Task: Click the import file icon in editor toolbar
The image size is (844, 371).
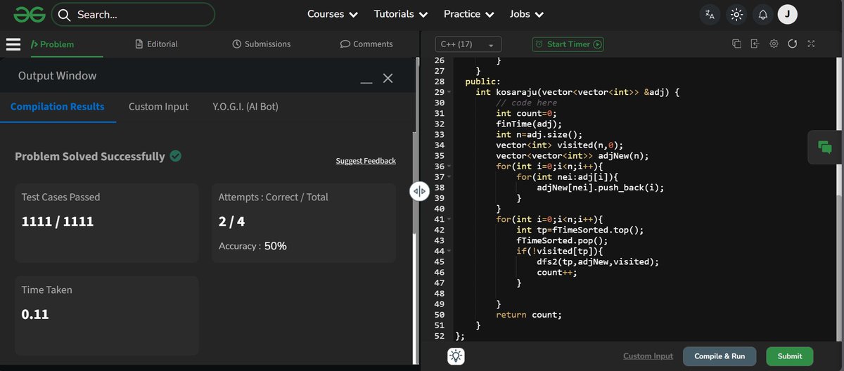Action: (755, 44)
